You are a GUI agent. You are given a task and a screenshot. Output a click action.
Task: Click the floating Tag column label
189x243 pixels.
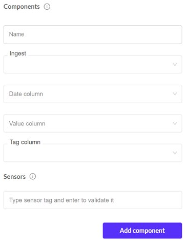click(x=25, y=142)
